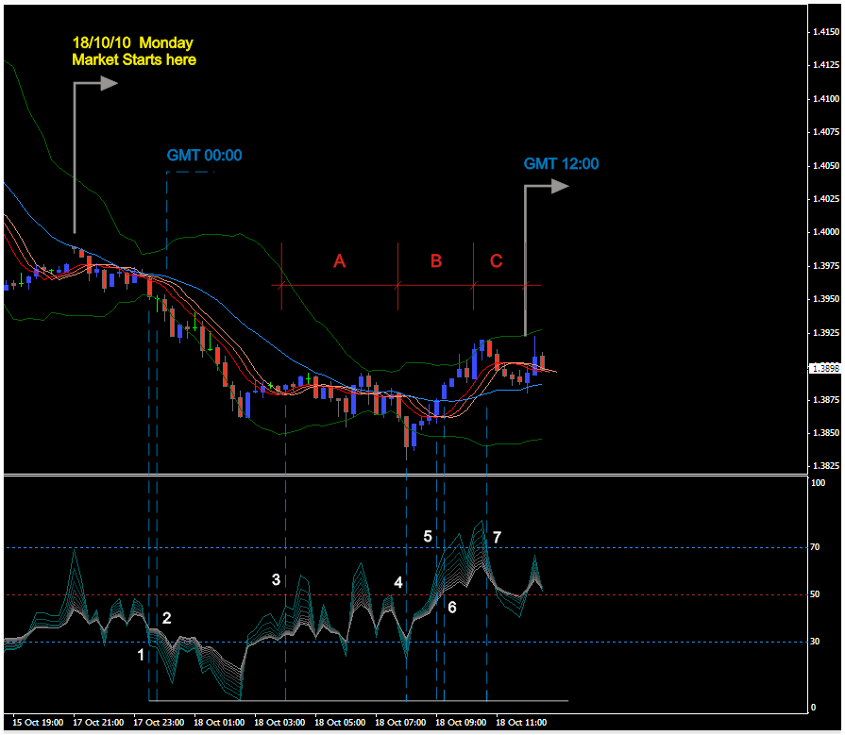Click the red section label 'B'
The width and height of the screenshot is (845, 735).
coord(436,261)
